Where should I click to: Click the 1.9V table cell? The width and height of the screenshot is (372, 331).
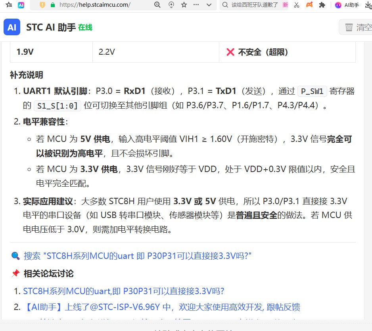(51, 52)
